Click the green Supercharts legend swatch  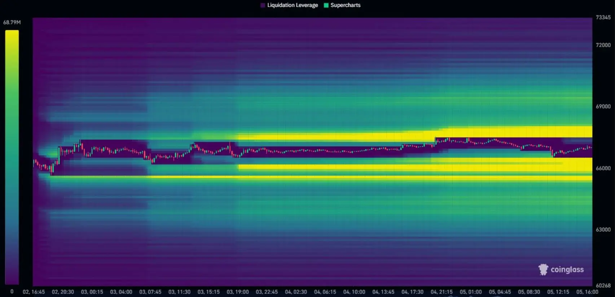(326, 5)
